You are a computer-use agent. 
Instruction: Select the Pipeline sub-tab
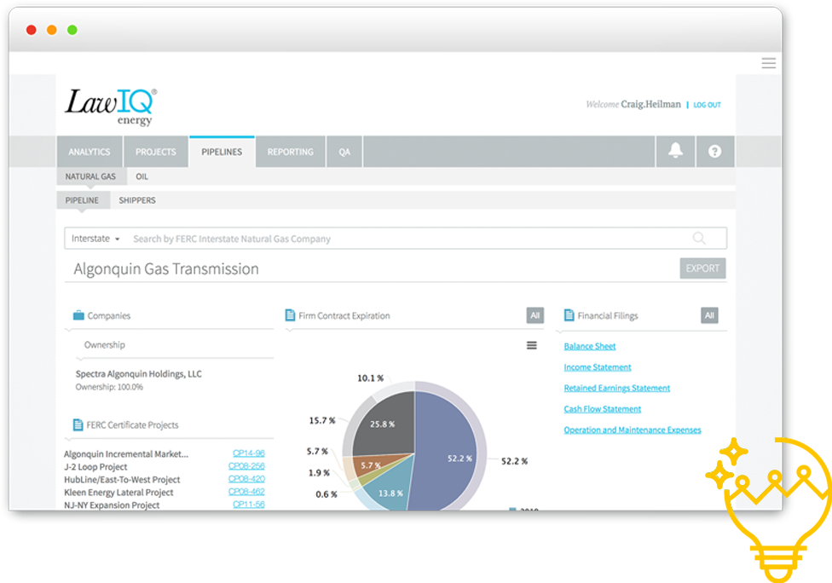82,200
